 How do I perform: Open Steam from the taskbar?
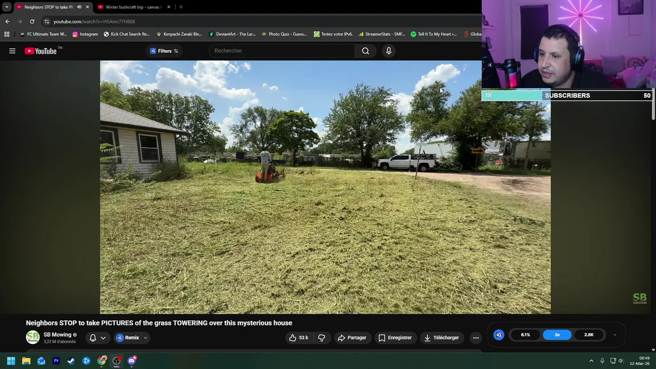click(71, 361)
